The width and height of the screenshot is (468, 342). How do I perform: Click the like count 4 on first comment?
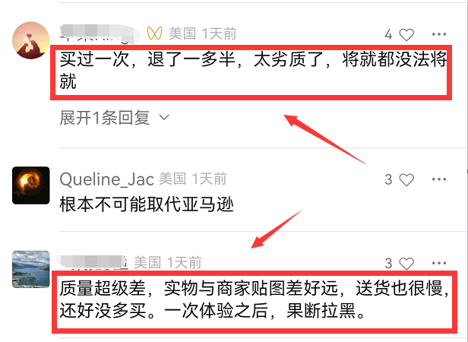click(x=388, y=35)
